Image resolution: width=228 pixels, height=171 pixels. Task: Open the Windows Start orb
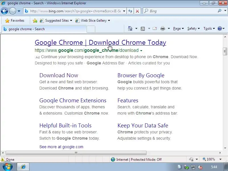tap(8, 167)
